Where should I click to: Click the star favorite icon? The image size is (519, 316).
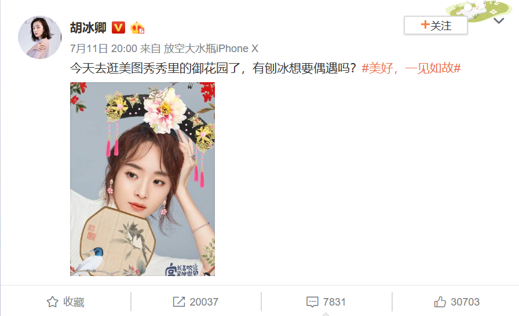tap(53, 302)
